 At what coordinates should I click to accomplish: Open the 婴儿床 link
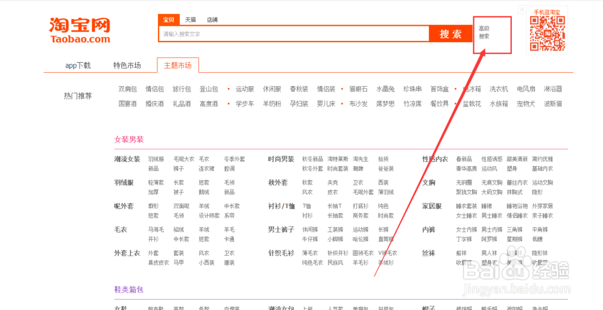click(x=326, y=104)
